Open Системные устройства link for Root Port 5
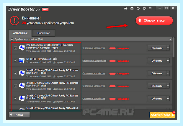Image resolution: width=183 pixels, height=126 pixels. pos(94,86)
